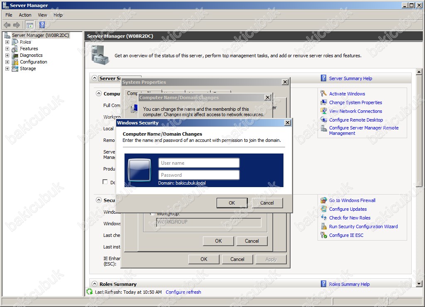The width and height of the screenshot is (425, 307).
Task: Click OK in Computer Name/Domain Changes dialog
Action: (218, 241)
